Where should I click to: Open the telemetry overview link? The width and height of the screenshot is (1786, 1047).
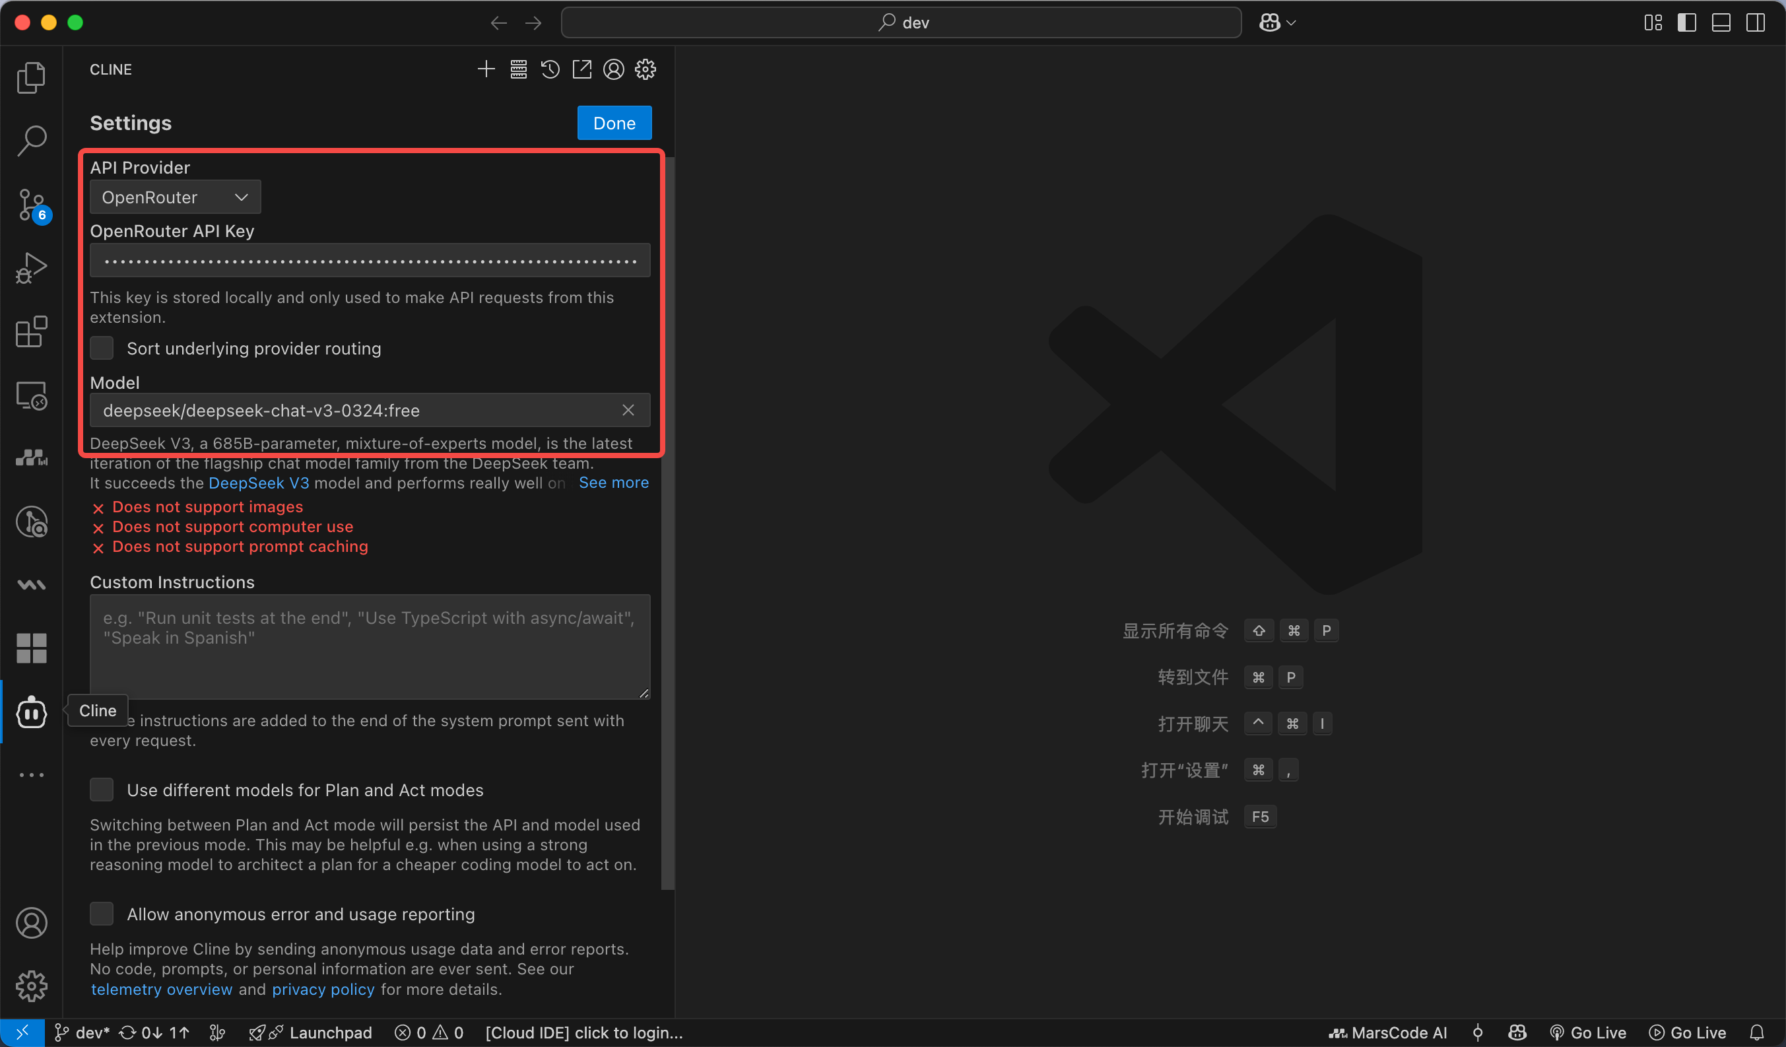(162, 989)
